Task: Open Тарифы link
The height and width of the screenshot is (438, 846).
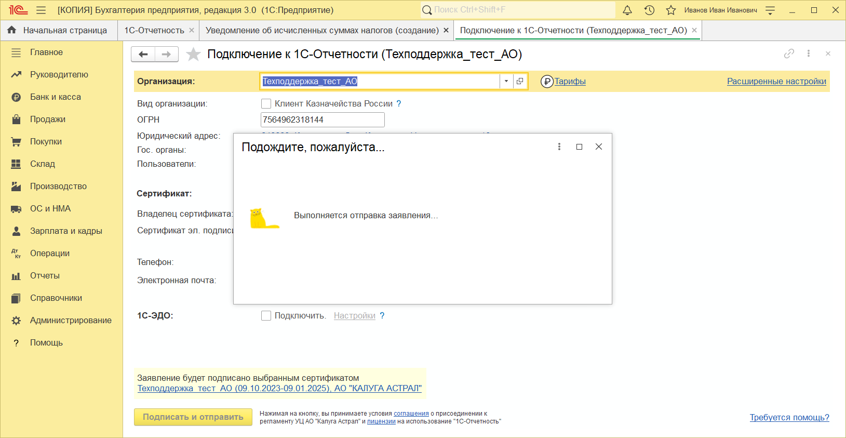Action: (570, 82)
